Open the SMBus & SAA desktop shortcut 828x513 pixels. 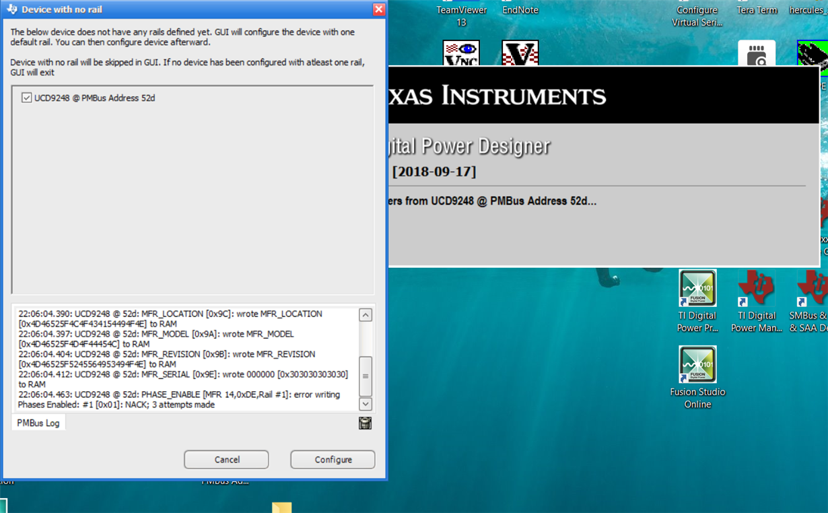pos(810,302)
